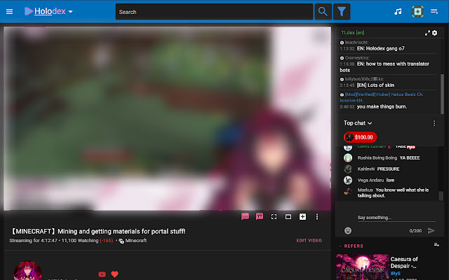Open the hamburger navigation menu
The image size is (449, 280).
coord(9,11)
